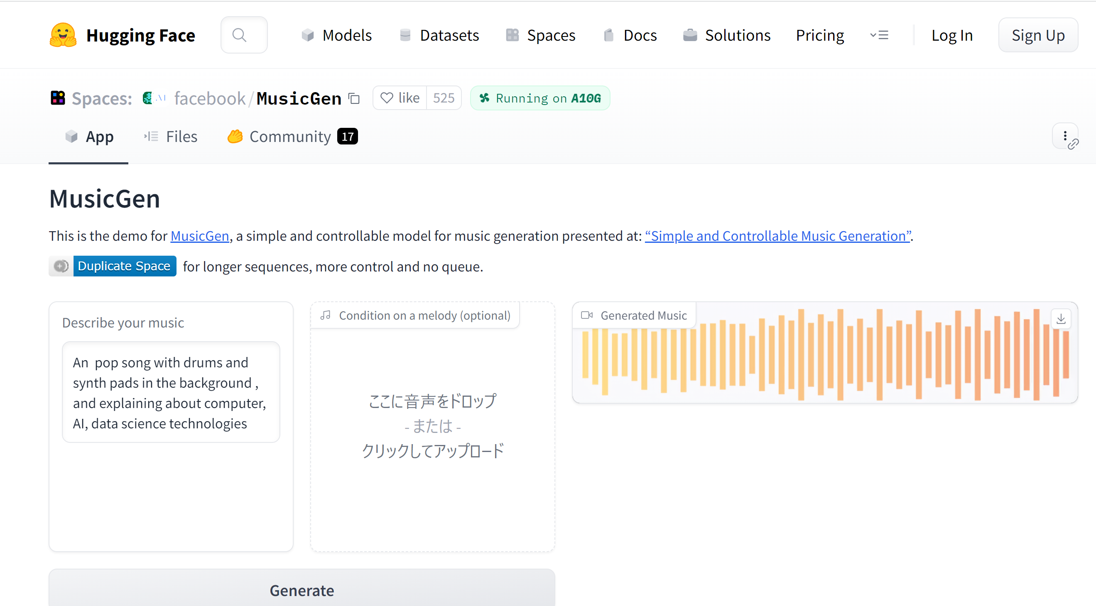Viewport: 1096px width, 606px height.
Task: Click the Hugging Face emoji logo
Action: point(63,35)
